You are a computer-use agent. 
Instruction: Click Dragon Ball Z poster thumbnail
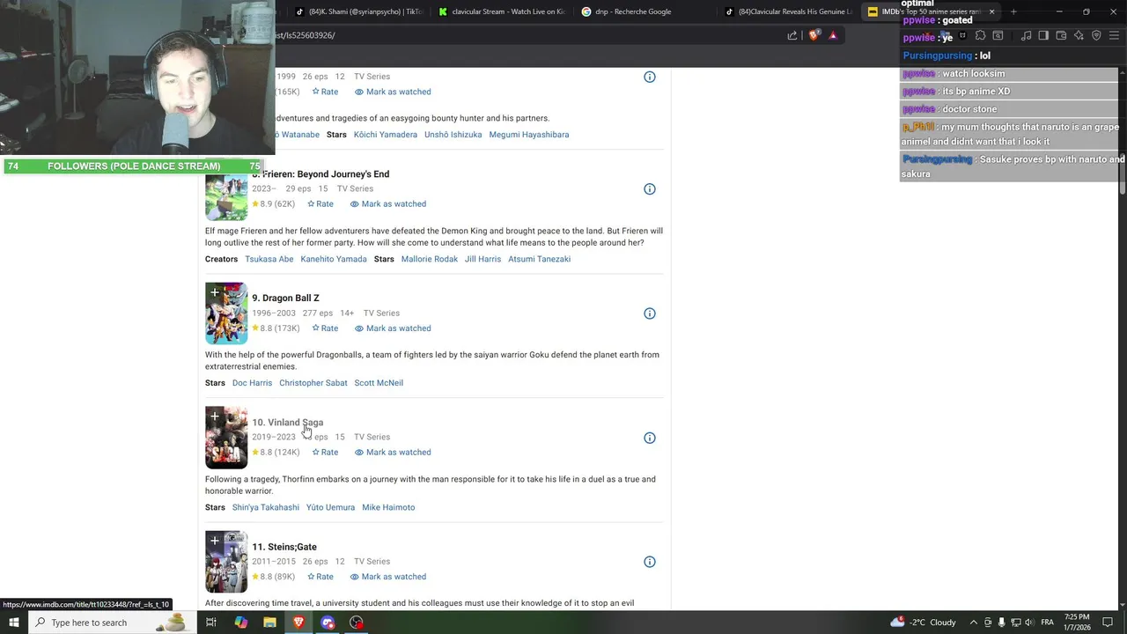[x=226, y=313]
